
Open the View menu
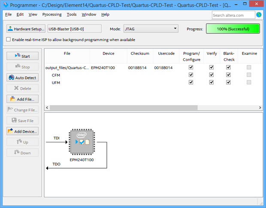coord(33,15)
